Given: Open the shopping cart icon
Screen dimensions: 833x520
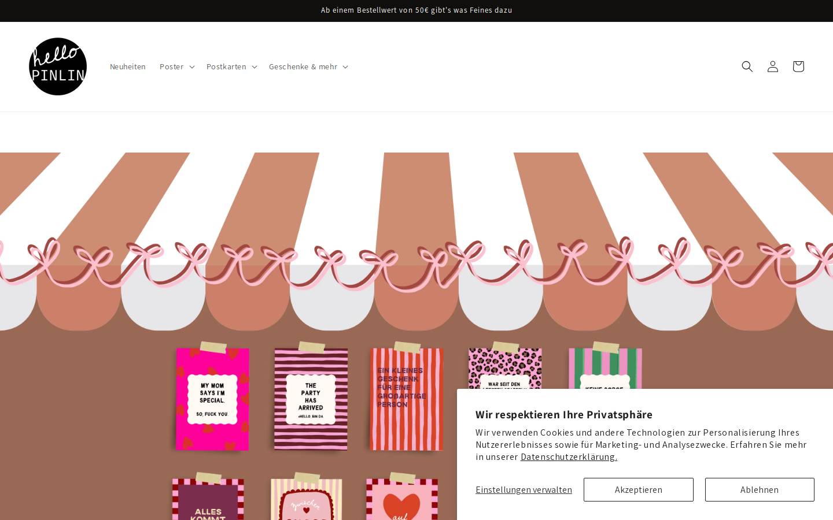Looking at the screenshot, I should (x=798, y=66).
